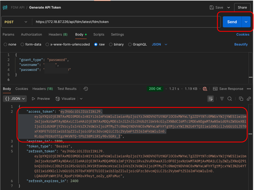
Task: Click the "username" key in request body
Action: tap(29, 65)
